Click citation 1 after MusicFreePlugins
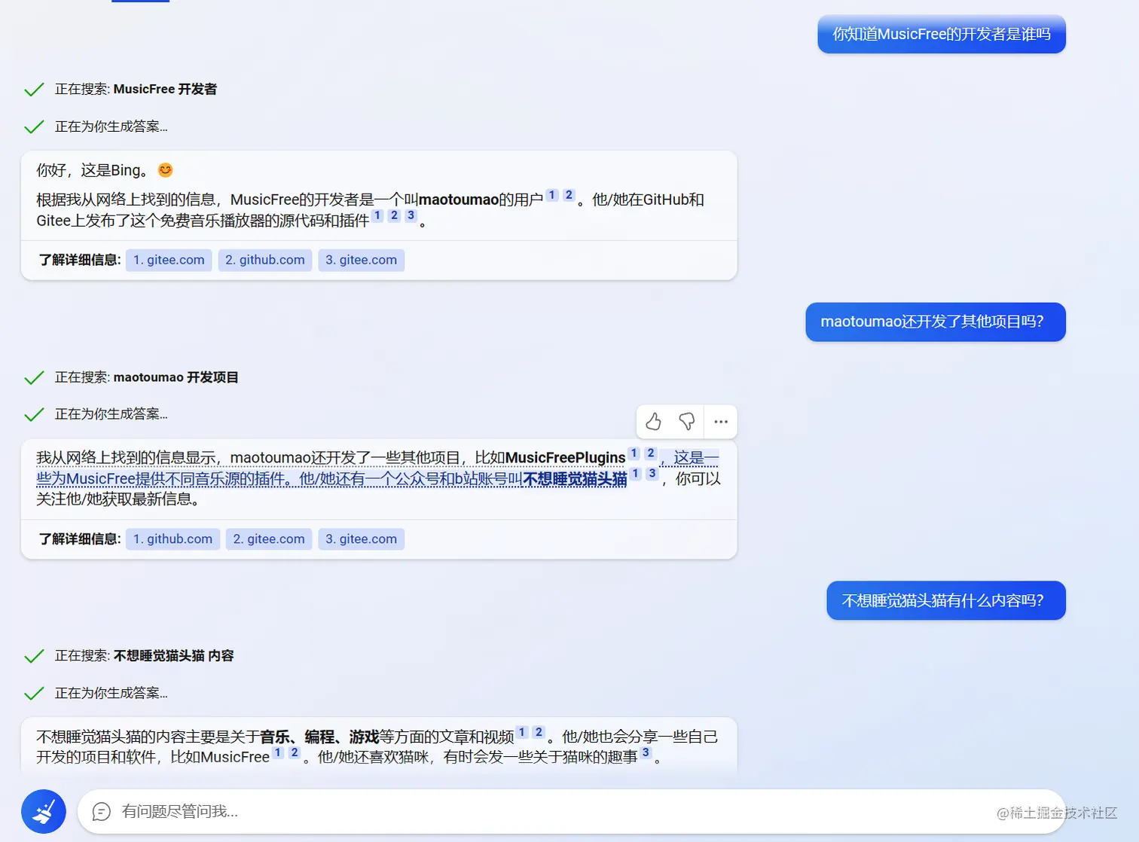Screen dimensions: 1139x842 click(634, 453)
